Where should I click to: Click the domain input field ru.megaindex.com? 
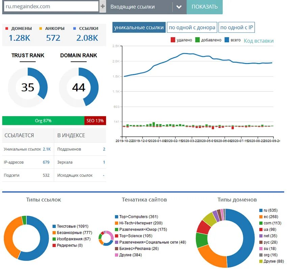[51, 6]
